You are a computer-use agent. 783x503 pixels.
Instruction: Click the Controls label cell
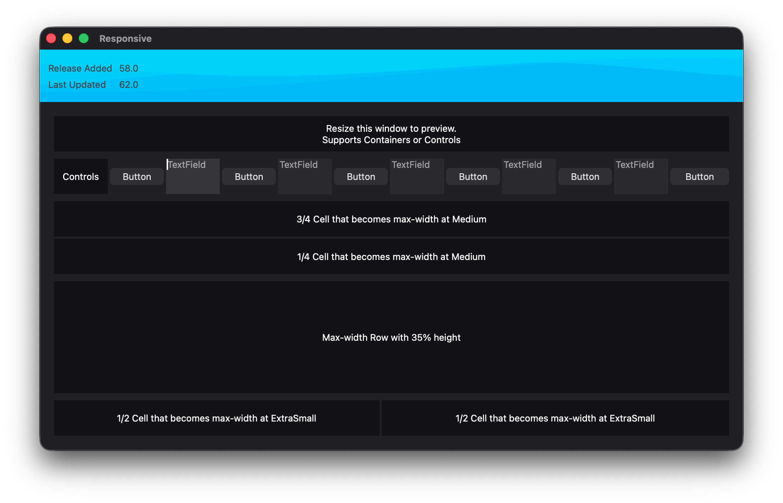[x=81, y=176]
